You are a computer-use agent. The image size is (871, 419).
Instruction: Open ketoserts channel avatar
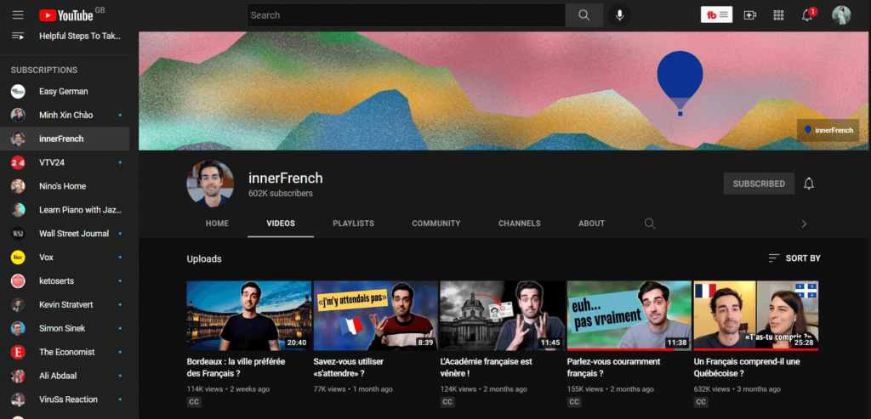[x=18, y=280]
